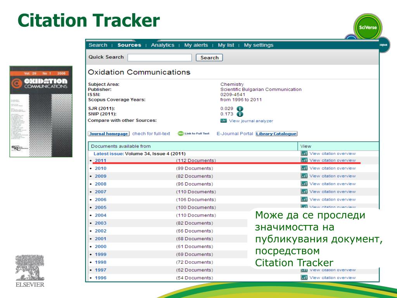Open My list tab

tap(226, 45)
